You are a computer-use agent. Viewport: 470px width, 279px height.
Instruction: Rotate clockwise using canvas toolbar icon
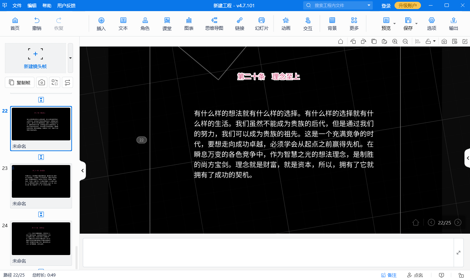coord(364,41)
